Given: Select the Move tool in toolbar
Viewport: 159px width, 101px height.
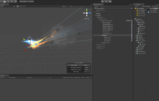Looking at the screenshot, I should [5, 2].
